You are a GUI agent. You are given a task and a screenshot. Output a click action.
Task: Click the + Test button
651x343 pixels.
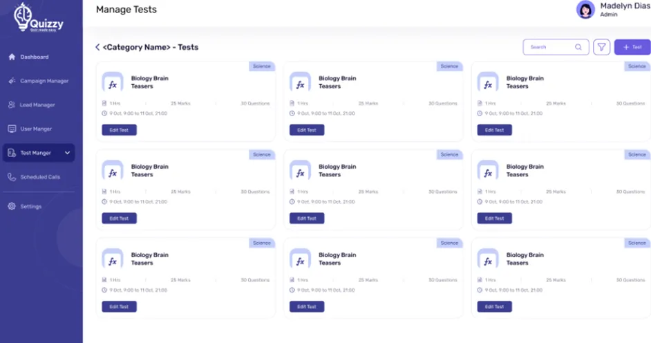point(632,47)
